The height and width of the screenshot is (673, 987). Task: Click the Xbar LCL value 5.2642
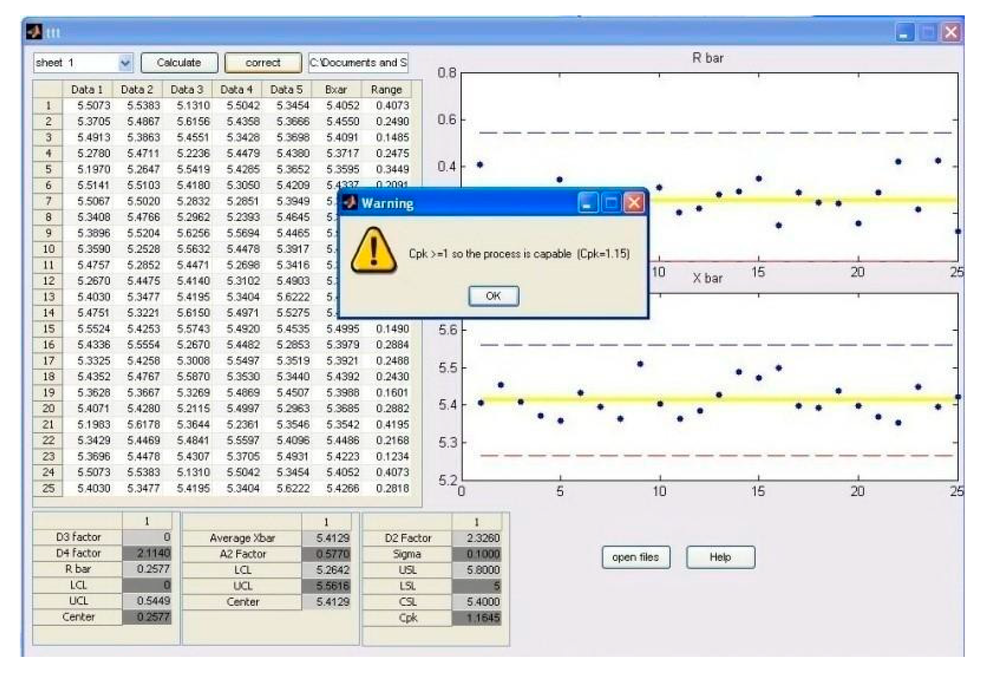pos(326,570)
